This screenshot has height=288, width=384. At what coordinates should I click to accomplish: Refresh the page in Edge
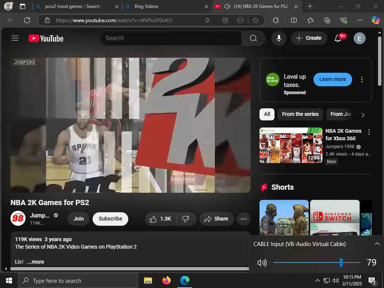(27, 20)
